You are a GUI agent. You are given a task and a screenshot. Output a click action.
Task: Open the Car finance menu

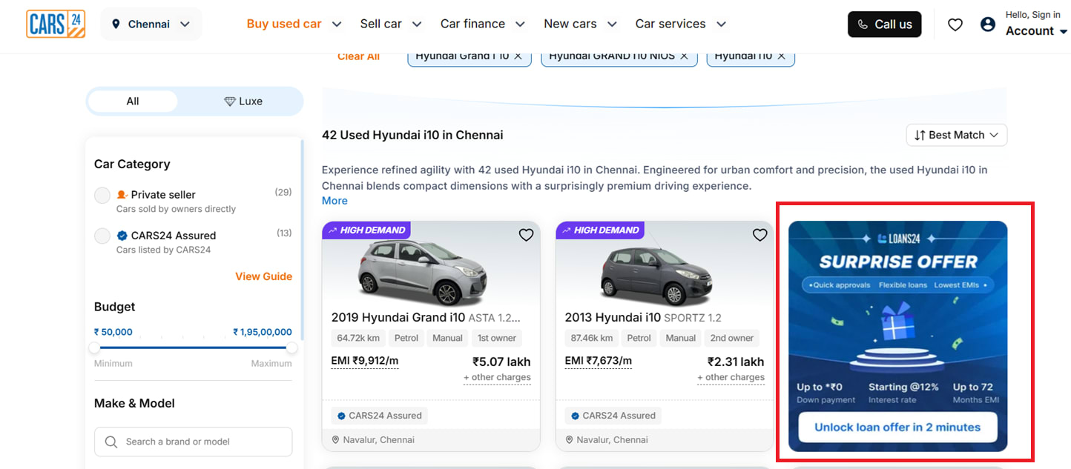[482, 24]
